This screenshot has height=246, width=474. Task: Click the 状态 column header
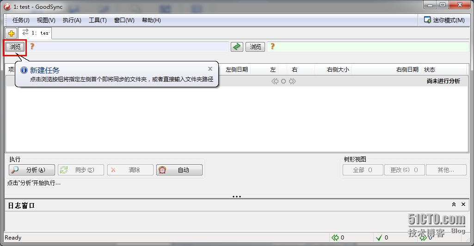coord(430,70)
